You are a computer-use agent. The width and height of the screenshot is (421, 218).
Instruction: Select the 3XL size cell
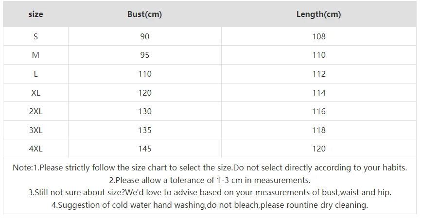(35, 130)
